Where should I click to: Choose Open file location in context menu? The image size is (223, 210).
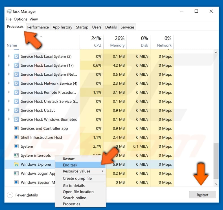point(80,192)
